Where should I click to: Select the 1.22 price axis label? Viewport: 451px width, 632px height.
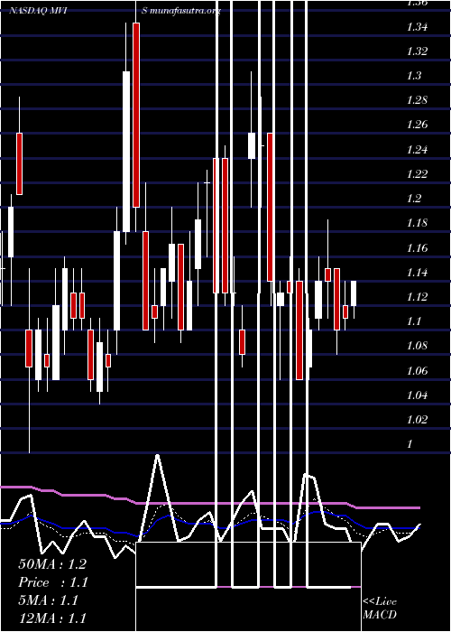coord(417,174)
